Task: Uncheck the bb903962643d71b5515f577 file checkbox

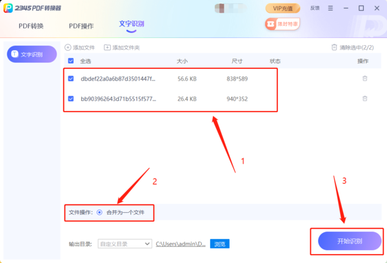Action: pos(71,99)
